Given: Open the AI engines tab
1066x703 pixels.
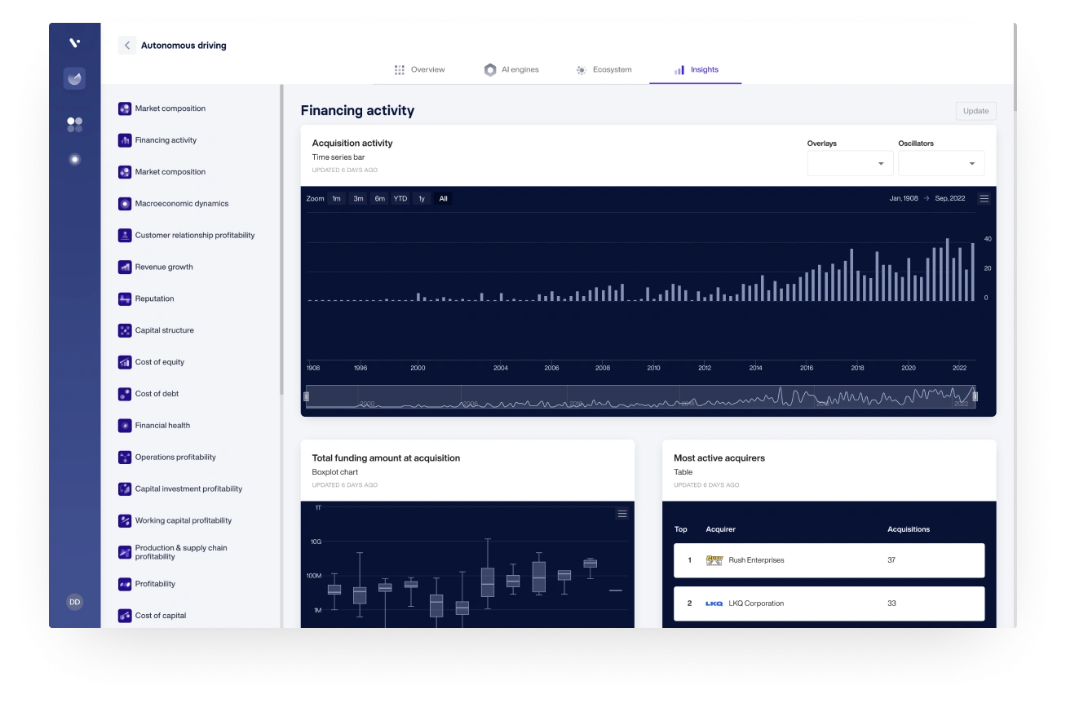Looking at the screenshot, I should [x=511, y=70].
